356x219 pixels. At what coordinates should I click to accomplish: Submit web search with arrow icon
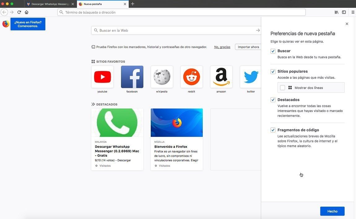pos(258,30)
